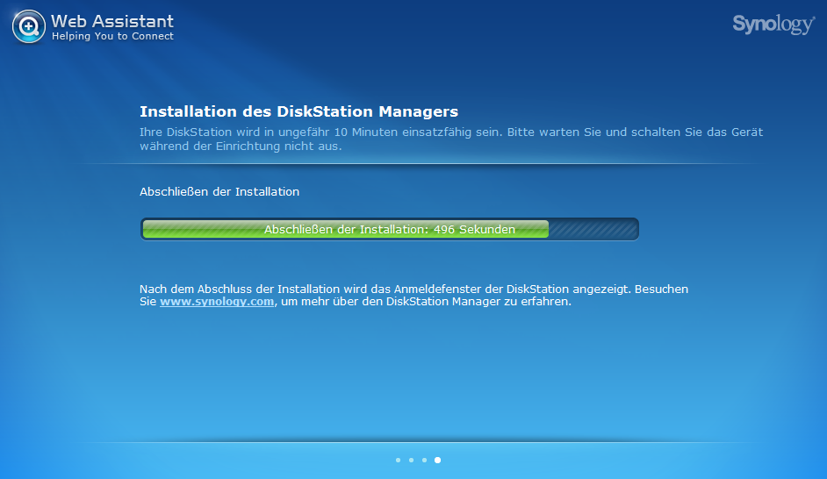
Task: Select the fourth highlighted page indicator dot
Action: (x=438, y=460)
